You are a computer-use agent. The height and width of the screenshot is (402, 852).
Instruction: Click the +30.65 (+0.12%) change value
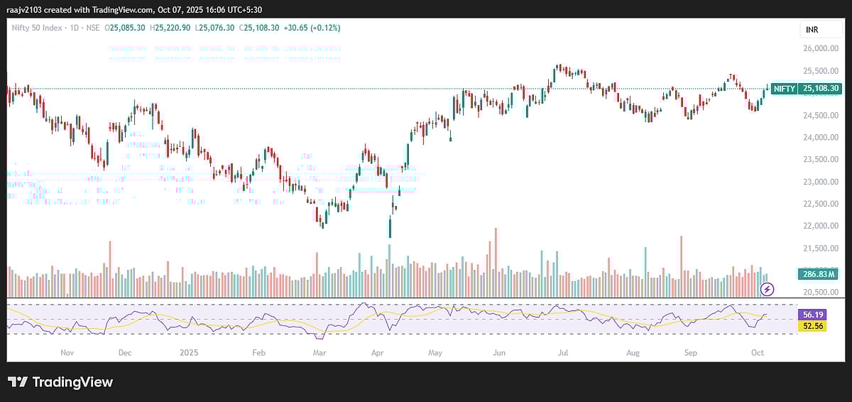pos(311,28)
